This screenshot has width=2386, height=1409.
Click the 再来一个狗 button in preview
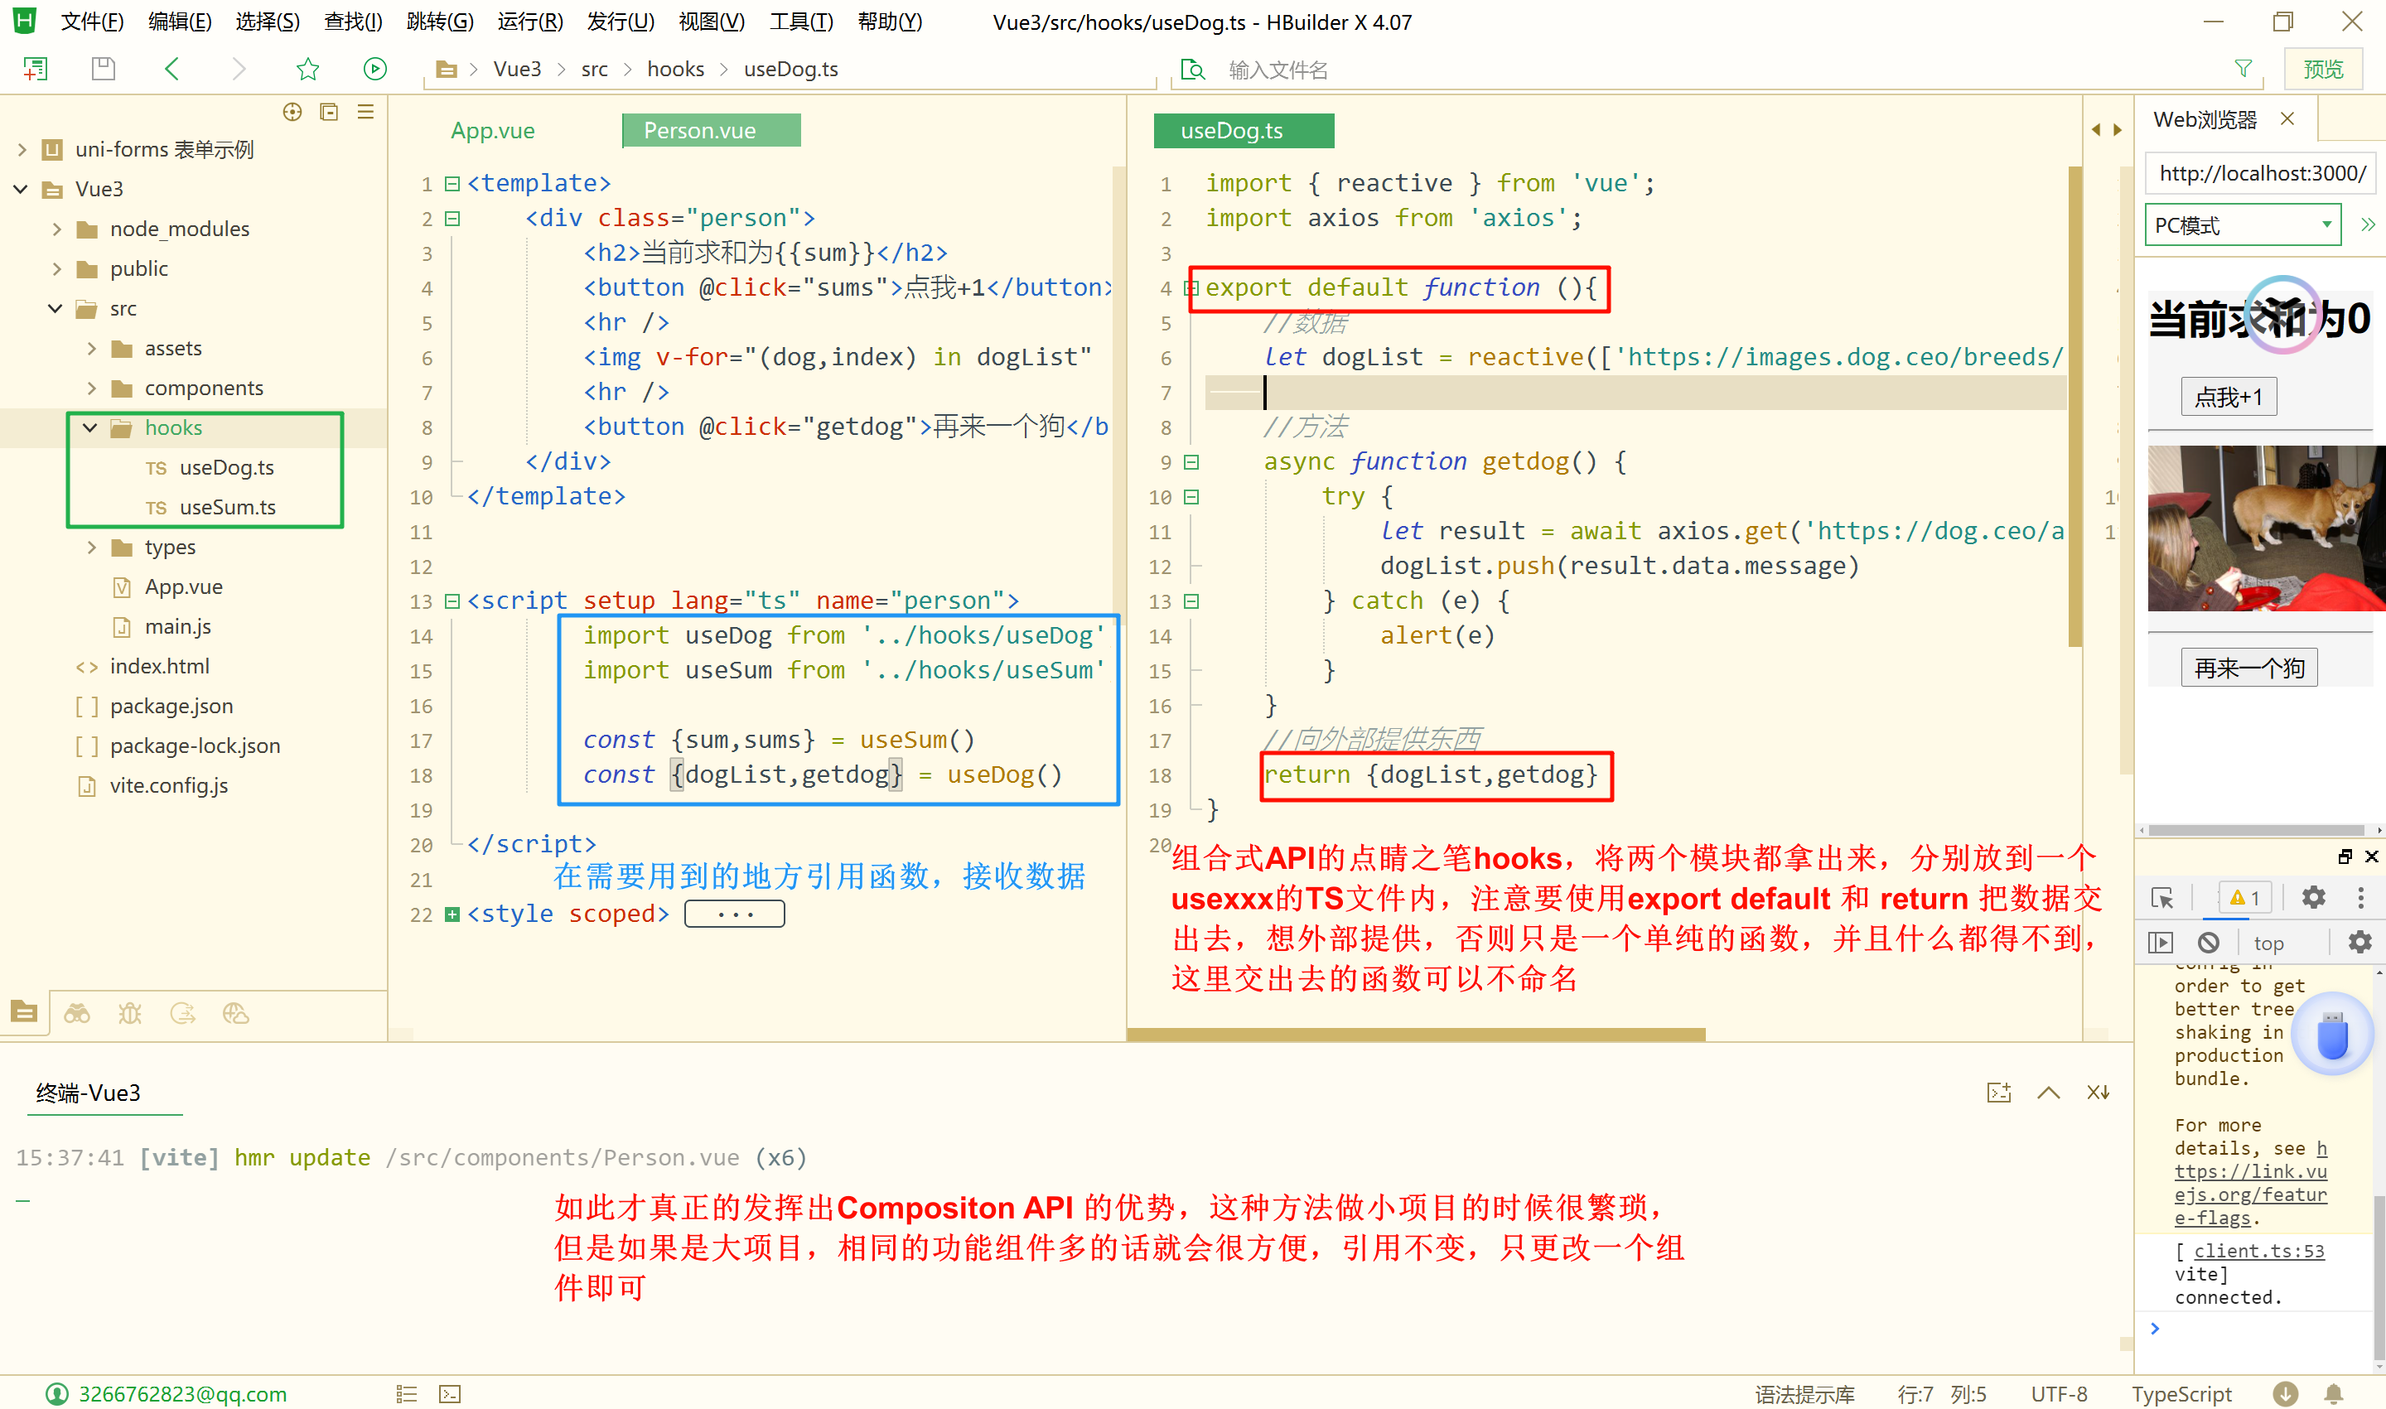click(x=2248, y=668)
